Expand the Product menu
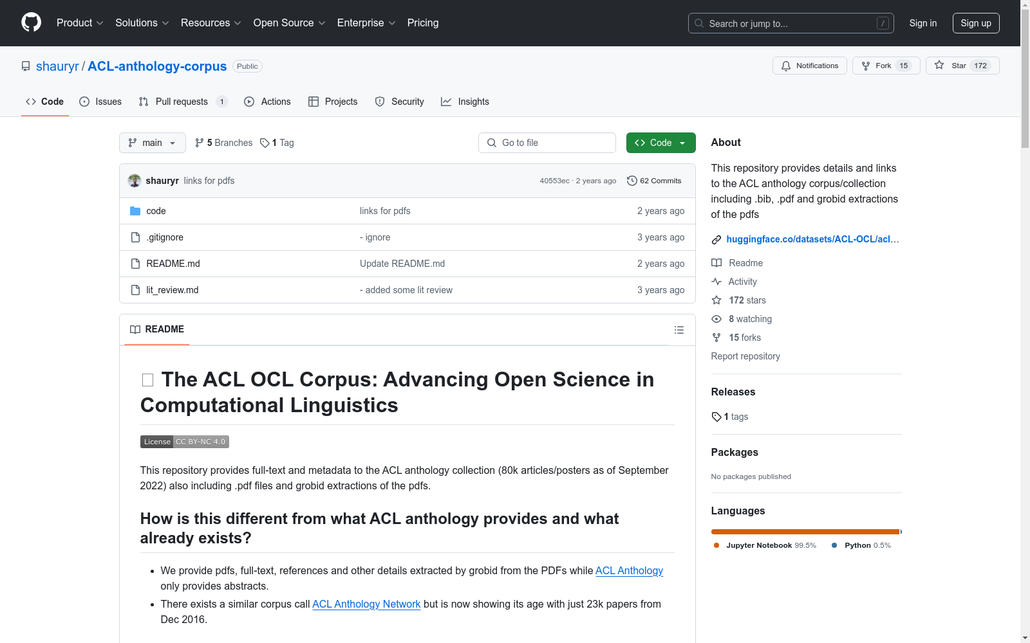This screenshot has width=1030, height=643. pyautogui.click(x=80, y=23)
